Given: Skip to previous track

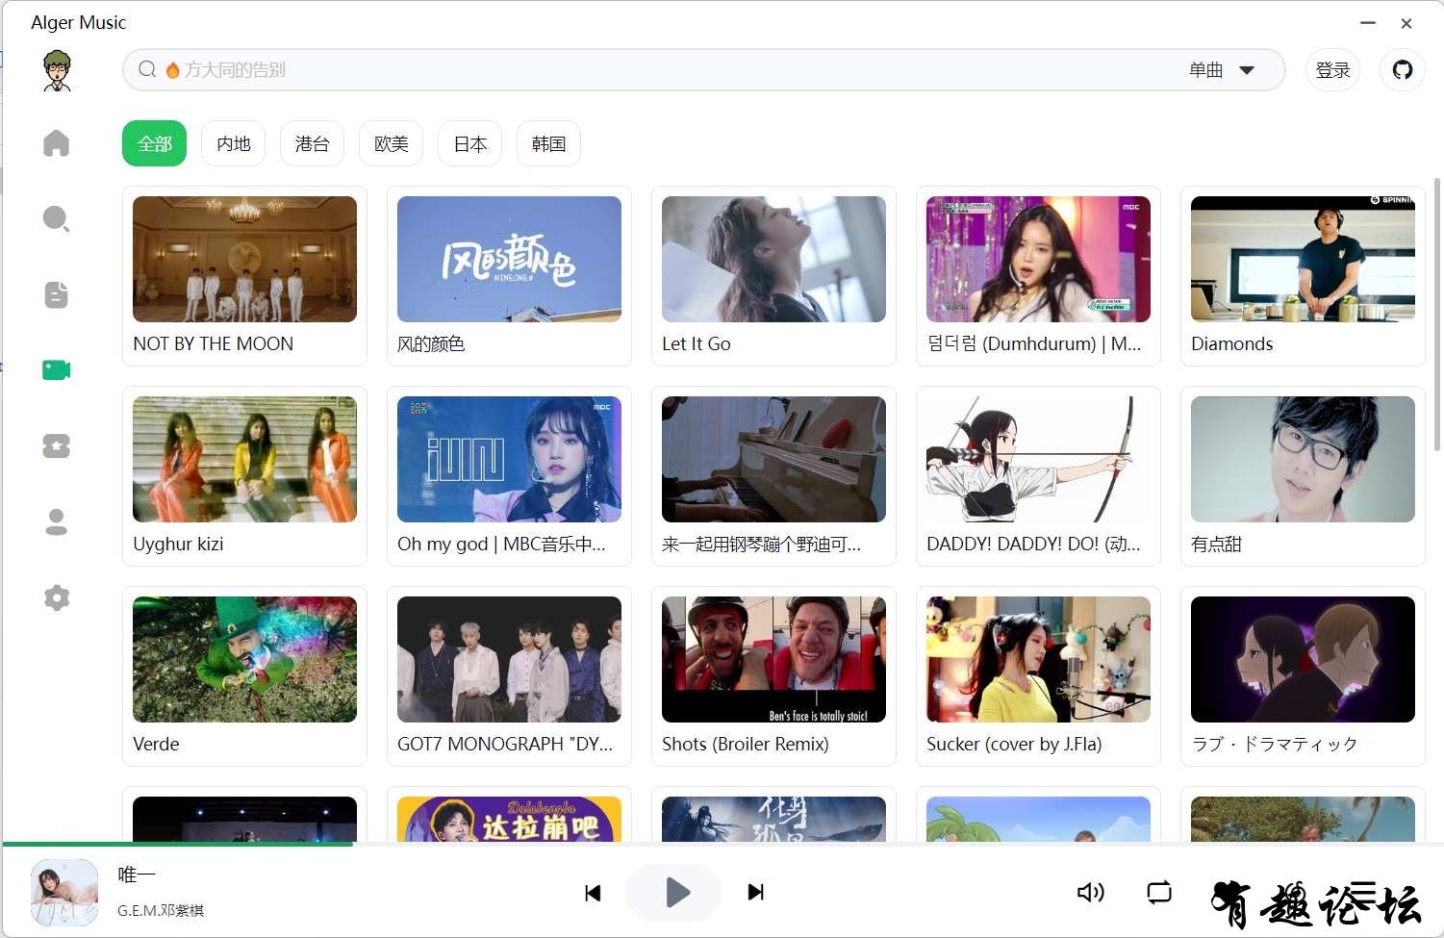Looking at the screenshot, I should click(593, 893).
